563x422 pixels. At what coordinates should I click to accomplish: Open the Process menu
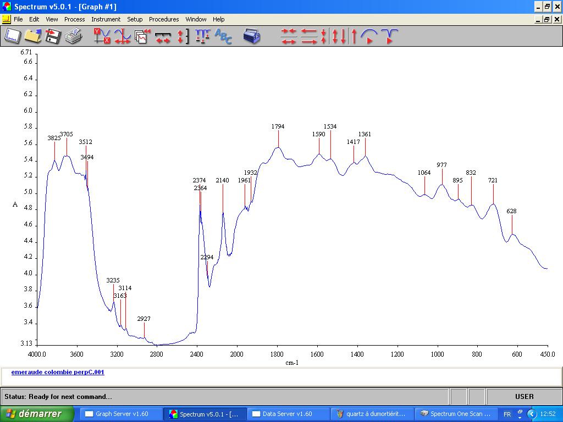(x=74, y=19)
